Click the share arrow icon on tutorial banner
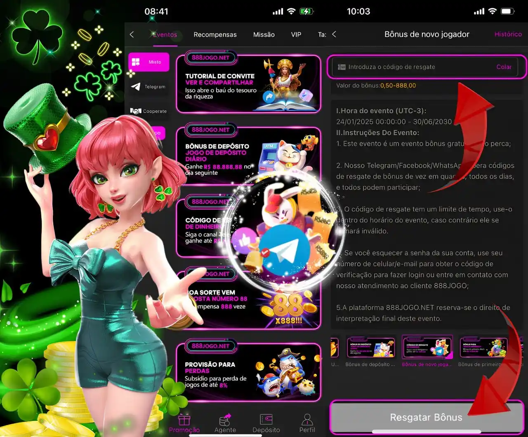Image resolution: width=528 pixels, height=437 pixels. (269, 97)
